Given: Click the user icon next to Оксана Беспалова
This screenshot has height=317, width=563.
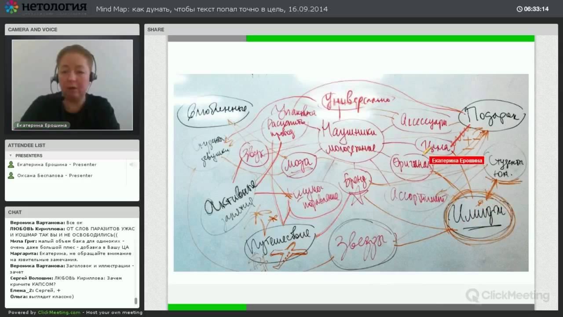Looking at the screenshot, I should pos(11,175).
